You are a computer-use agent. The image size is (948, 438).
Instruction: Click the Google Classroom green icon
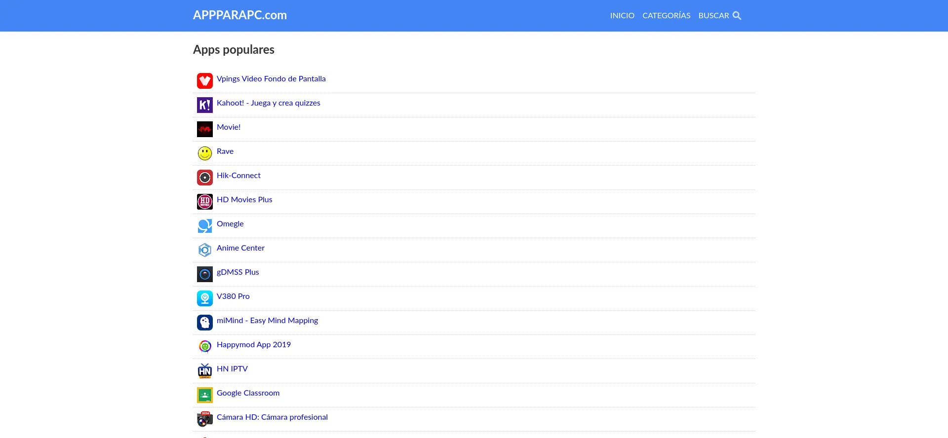click(x=205, y=395)
